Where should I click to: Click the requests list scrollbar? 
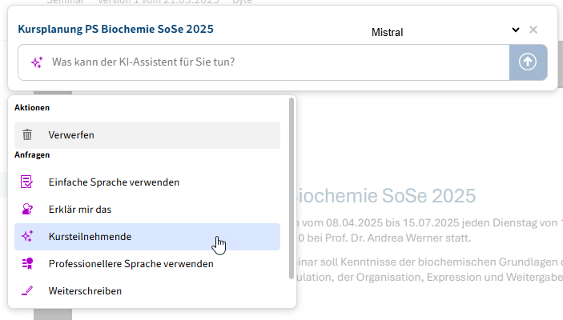click(292, 188)
